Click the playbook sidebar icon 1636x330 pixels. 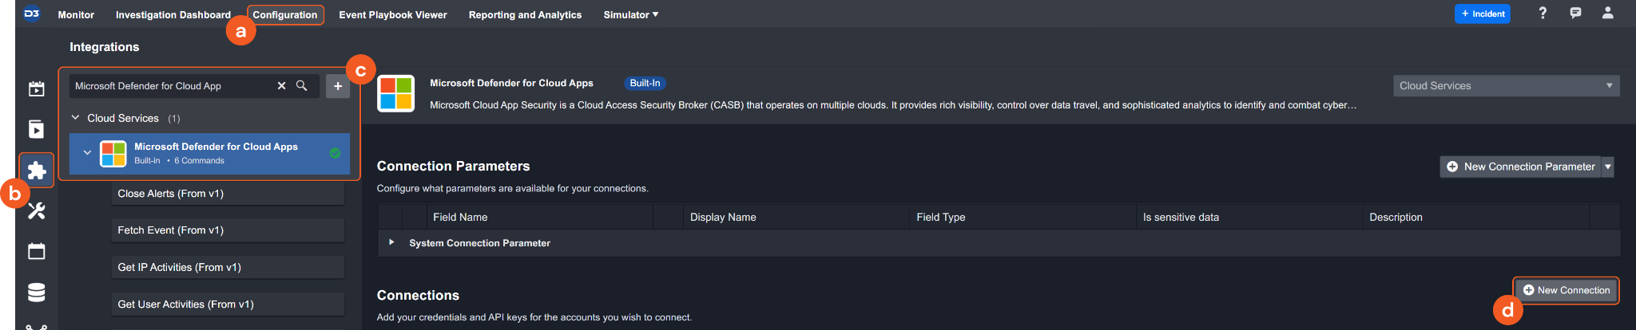click(x=37, y=129)
